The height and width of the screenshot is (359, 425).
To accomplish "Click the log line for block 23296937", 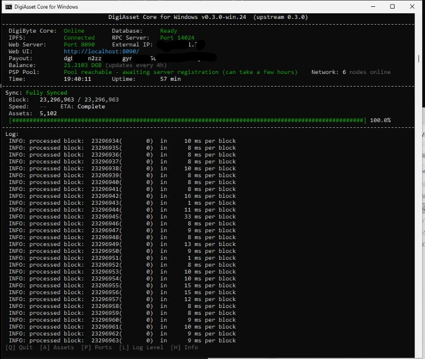I will (122, 162).
